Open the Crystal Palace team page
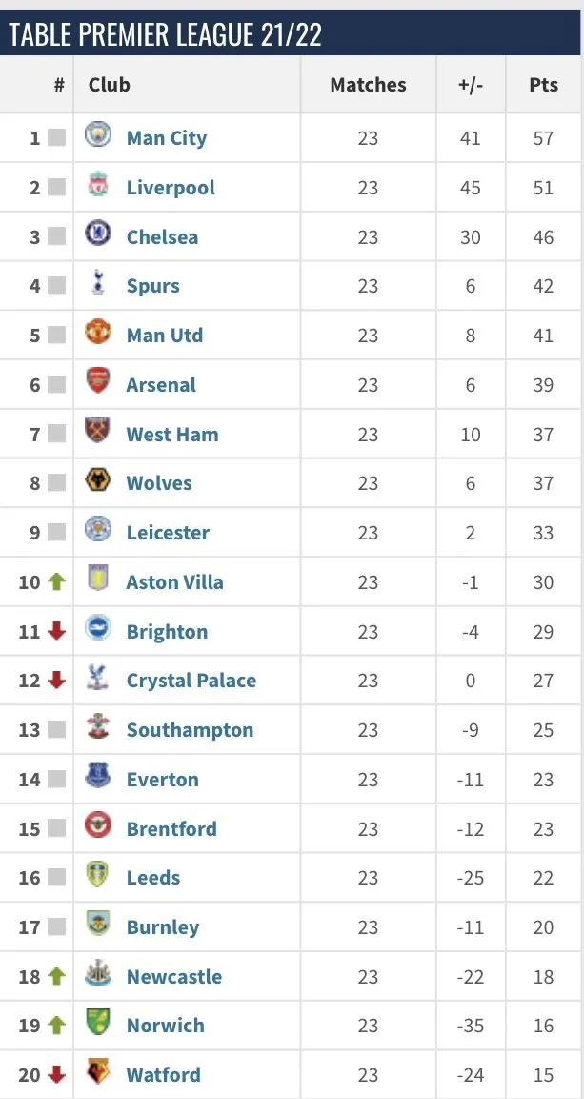The image size is (584, 1099). coord(191,681)
